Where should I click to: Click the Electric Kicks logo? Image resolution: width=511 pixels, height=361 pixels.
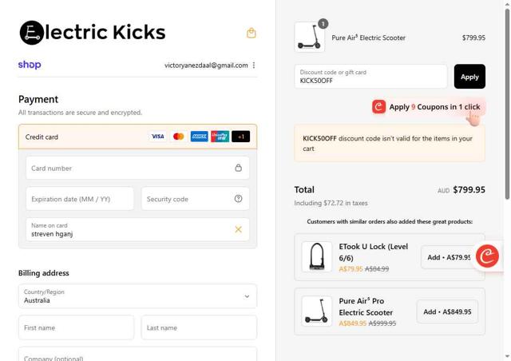(x=93, y=33)
